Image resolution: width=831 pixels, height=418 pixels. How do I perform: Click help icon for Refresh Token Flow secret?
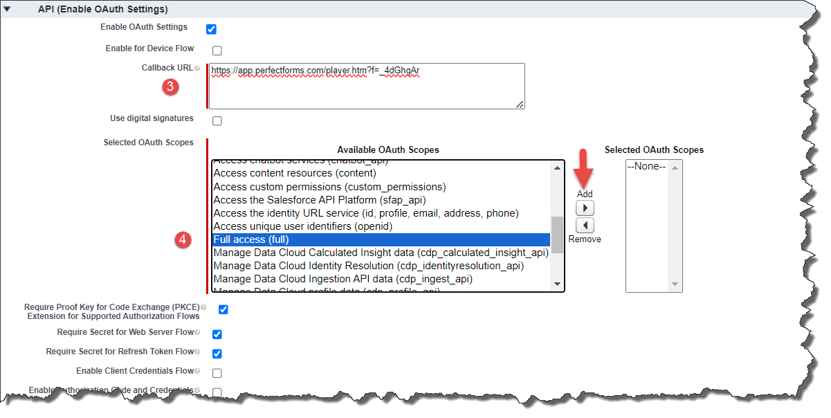[x=197, y=352]
